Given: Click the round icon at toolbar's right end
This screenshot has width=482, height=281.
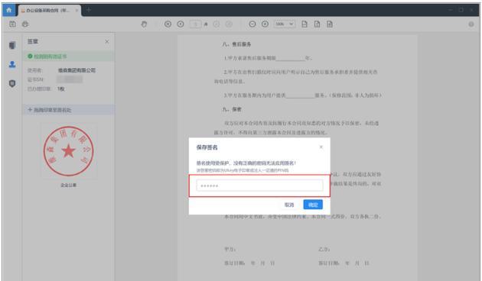Looking at the screenshot, I should [471, 24].
